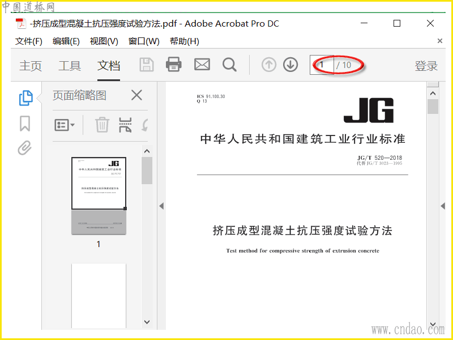Image resolution: width=453 pixels, height=340 pixels.
Task: Select page 1 thumbnail
Action: pos(99,195)
